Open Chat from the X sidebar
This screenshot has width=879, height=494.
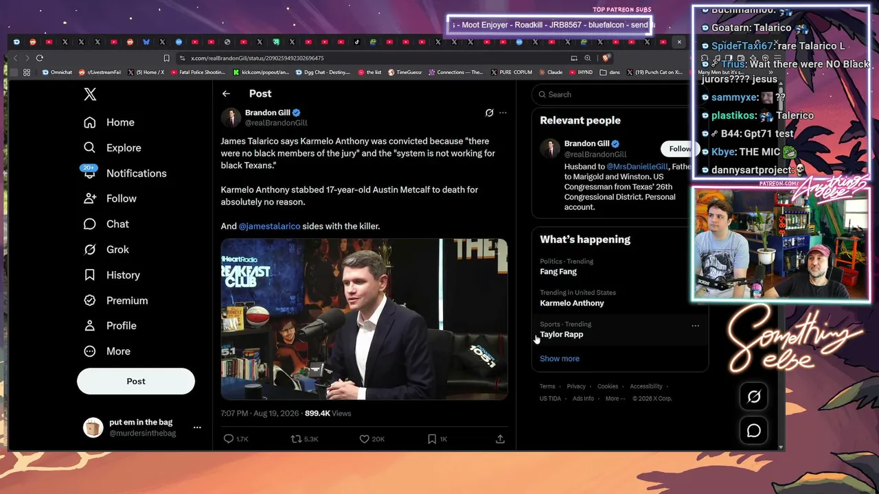pos(106,224)
